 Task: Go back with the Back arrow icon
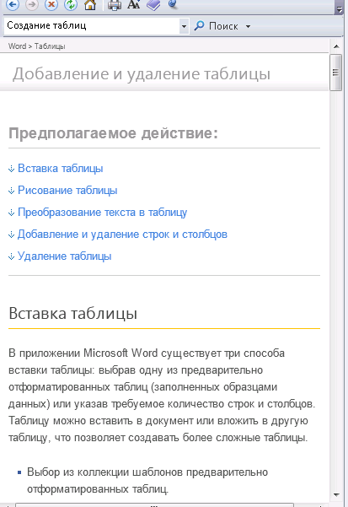13,4
